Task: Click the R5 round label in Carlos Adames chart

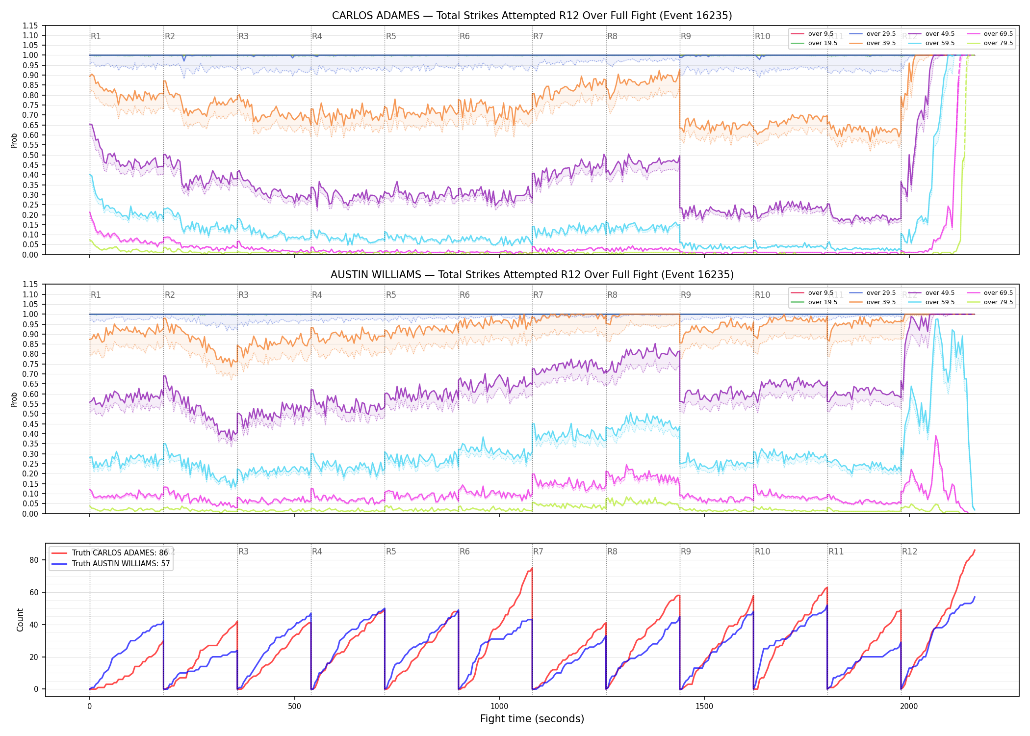Action: point(391,36)
